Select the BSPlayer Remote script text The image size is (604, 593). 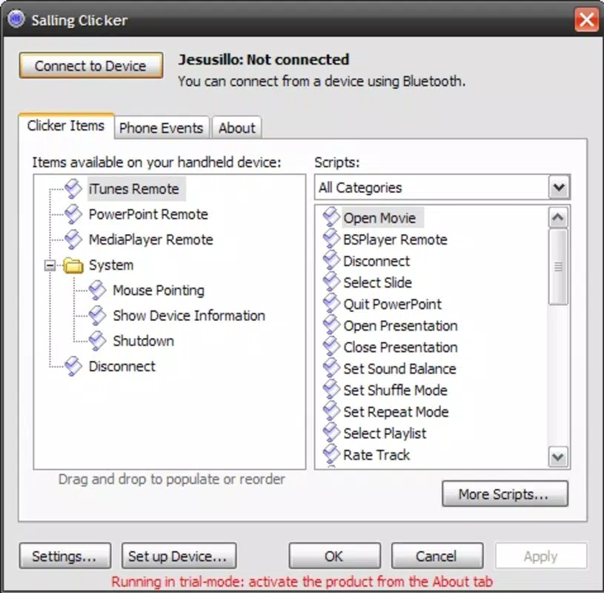tap(396, 239)
